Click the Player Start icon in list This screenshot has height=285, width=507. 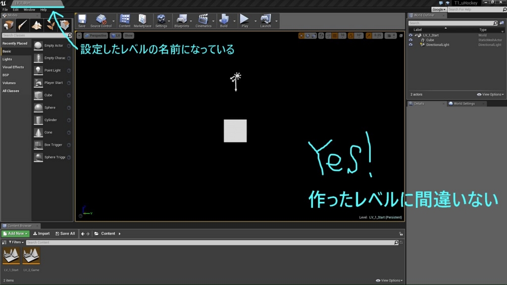[38, 83]
